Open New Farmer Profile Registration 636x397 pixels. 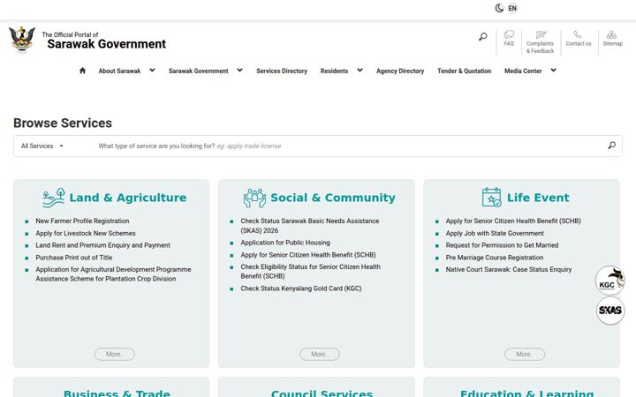pos(82,221)
